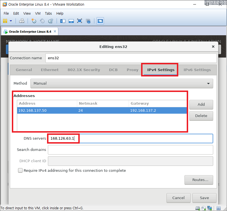Select the gateway cell 192.168.137.2
The height and width of the screenshot is (211, 227).
tap(158, 111)
